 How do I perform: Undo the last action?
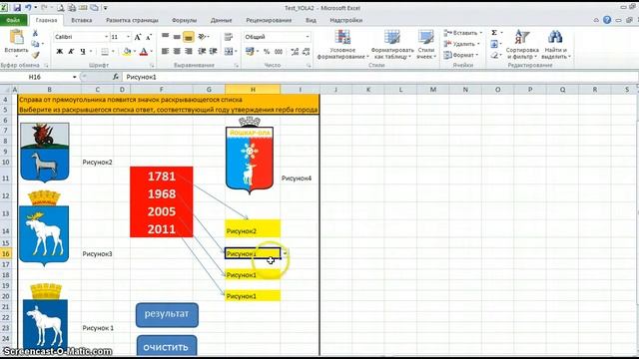click(x=28, y=8)
